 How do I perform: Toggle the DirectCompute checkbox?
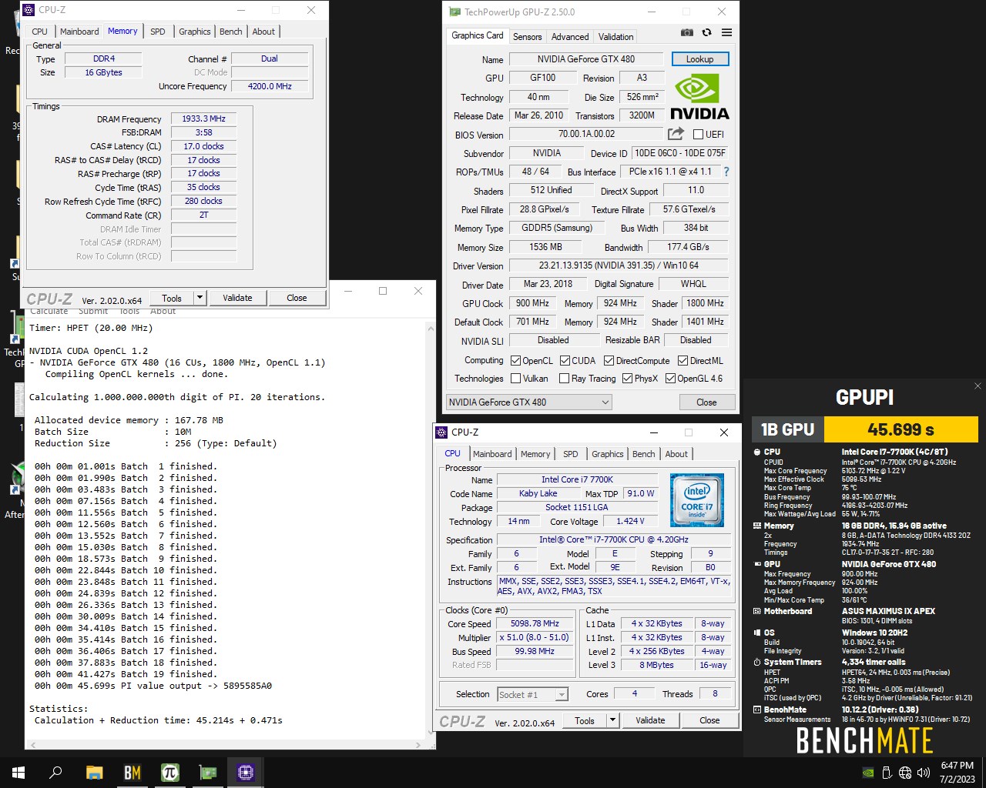[609, 360]
